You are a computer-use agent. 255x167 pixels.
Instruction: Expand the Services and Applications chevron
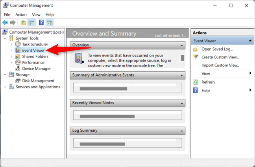pyautogui.click(x=5, y=87)
